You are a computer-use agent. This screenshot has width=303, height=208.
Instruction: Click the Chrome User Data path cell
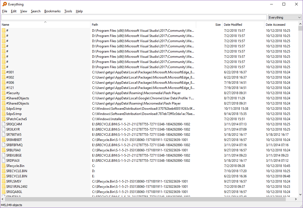point(143,98)
